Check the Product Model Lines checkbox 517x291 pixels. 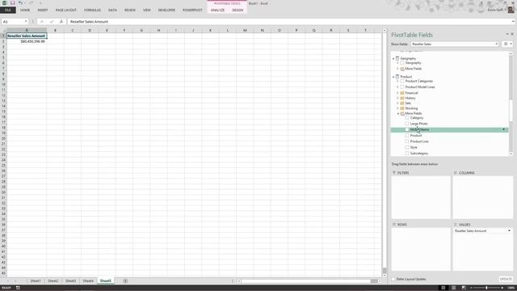click(402, 87)
